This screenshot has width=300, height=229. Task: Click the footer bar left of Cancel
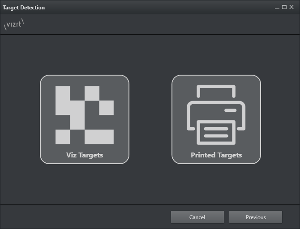(x=85, y=217)
